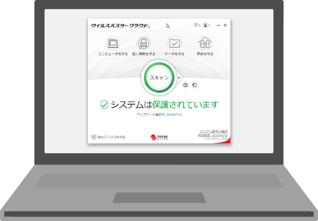Image resolution: width=318 pixels, height=221 pixels.
Task: Expand the scan options arrow beside スキャン
Action: point(179,78)
